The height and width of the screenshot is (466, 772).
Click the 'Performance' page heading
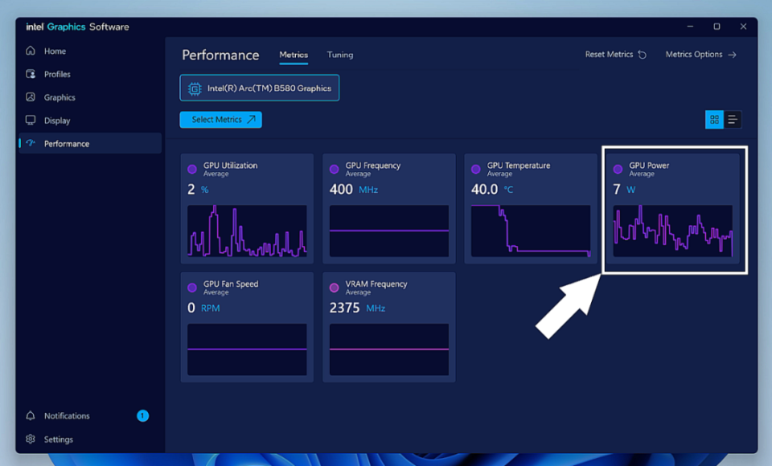pos(220,55)
